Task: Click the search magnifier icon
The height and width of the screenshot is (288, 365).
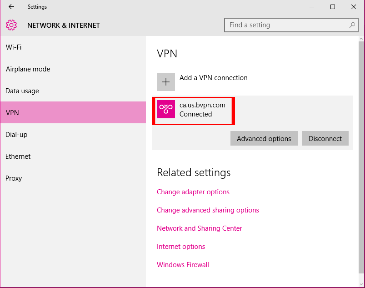Action: (351, 25)
